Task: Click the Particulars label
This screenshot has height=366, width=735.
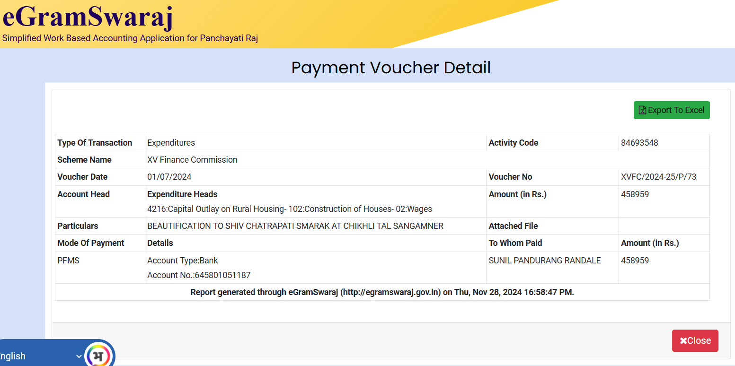Action: tap(78, 226)
